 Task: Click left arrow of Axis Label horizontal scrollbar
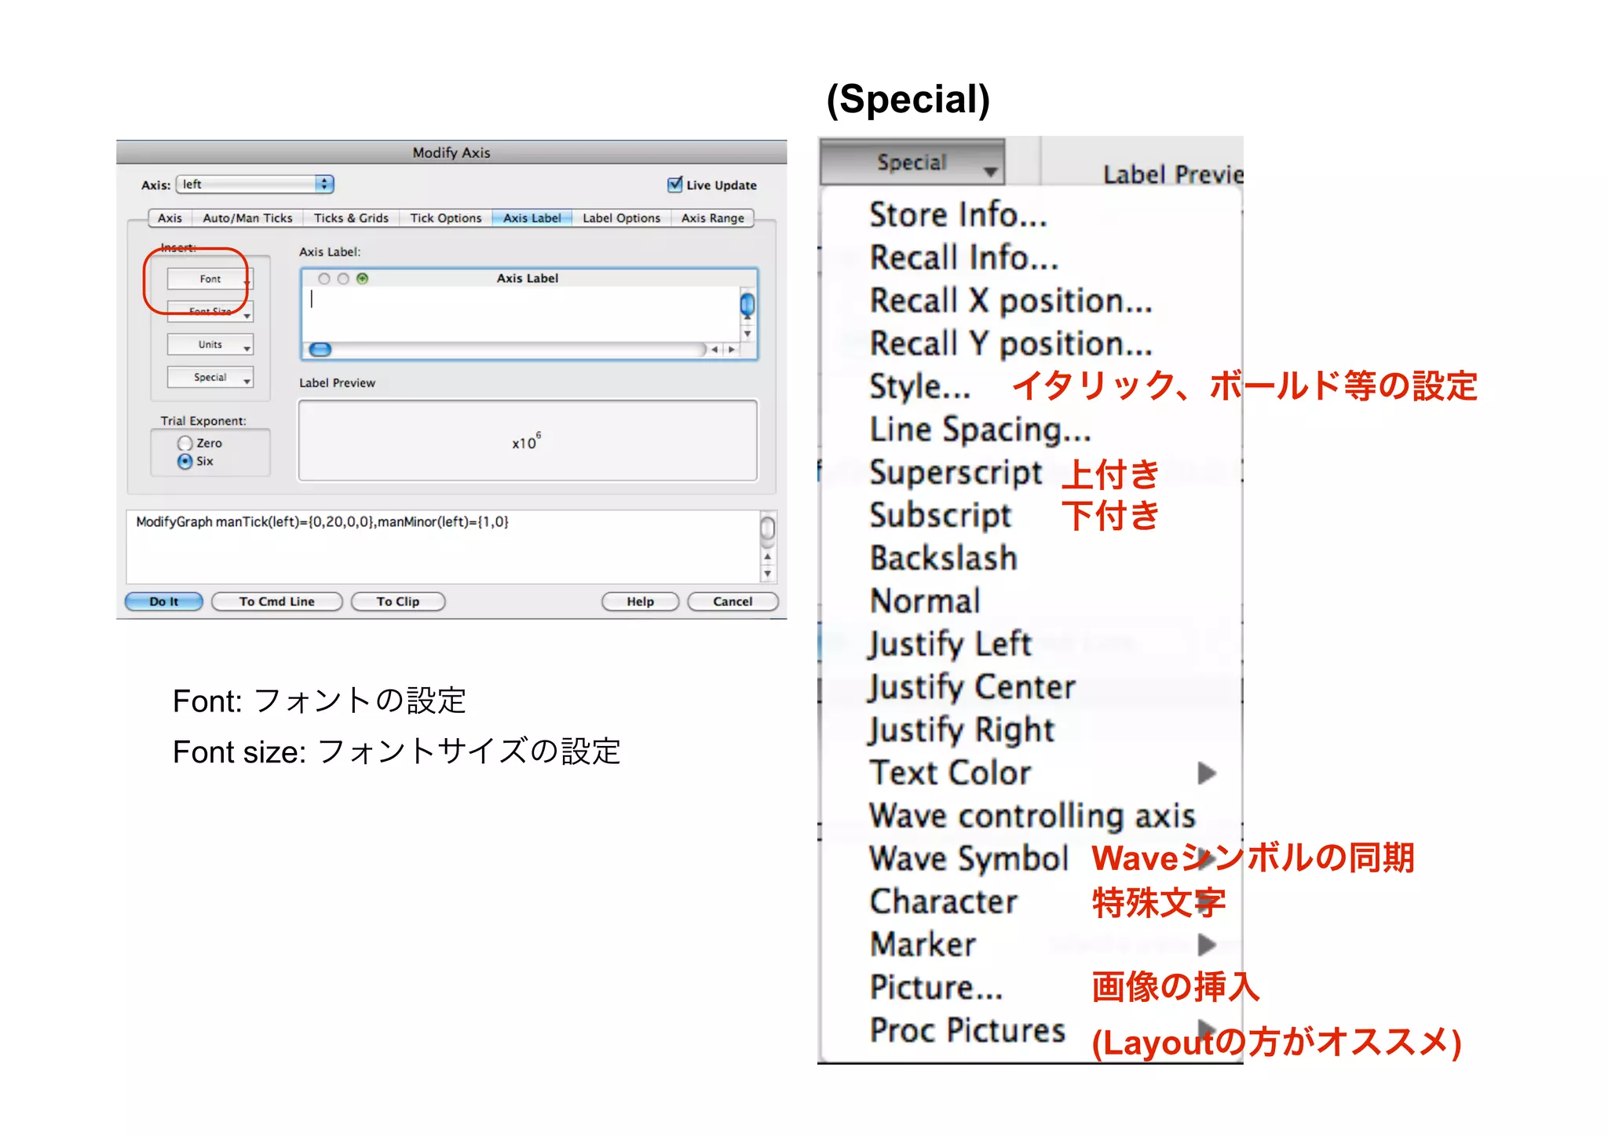point(714,349)
